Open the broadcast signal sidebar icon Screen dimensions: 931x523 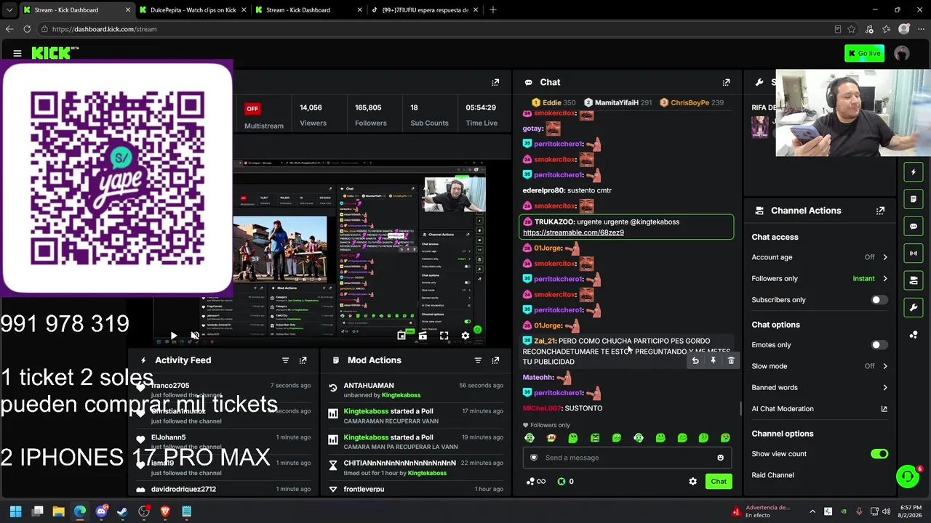(914, 253)
